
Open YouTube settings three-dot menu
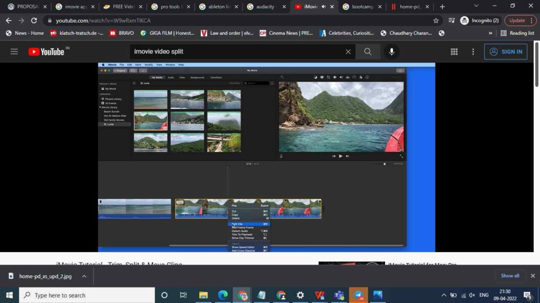coord(473,52)
